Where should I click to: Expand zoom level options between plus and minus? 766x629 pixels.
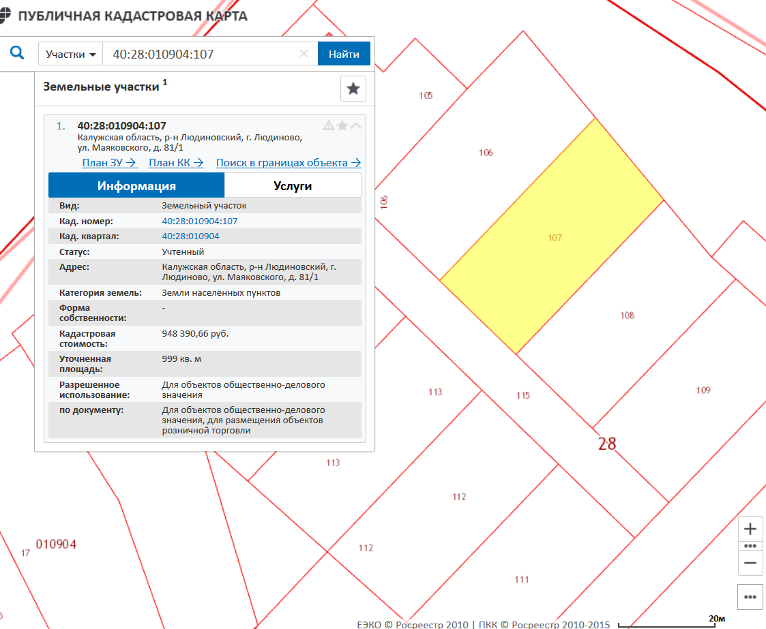point(750,546)
